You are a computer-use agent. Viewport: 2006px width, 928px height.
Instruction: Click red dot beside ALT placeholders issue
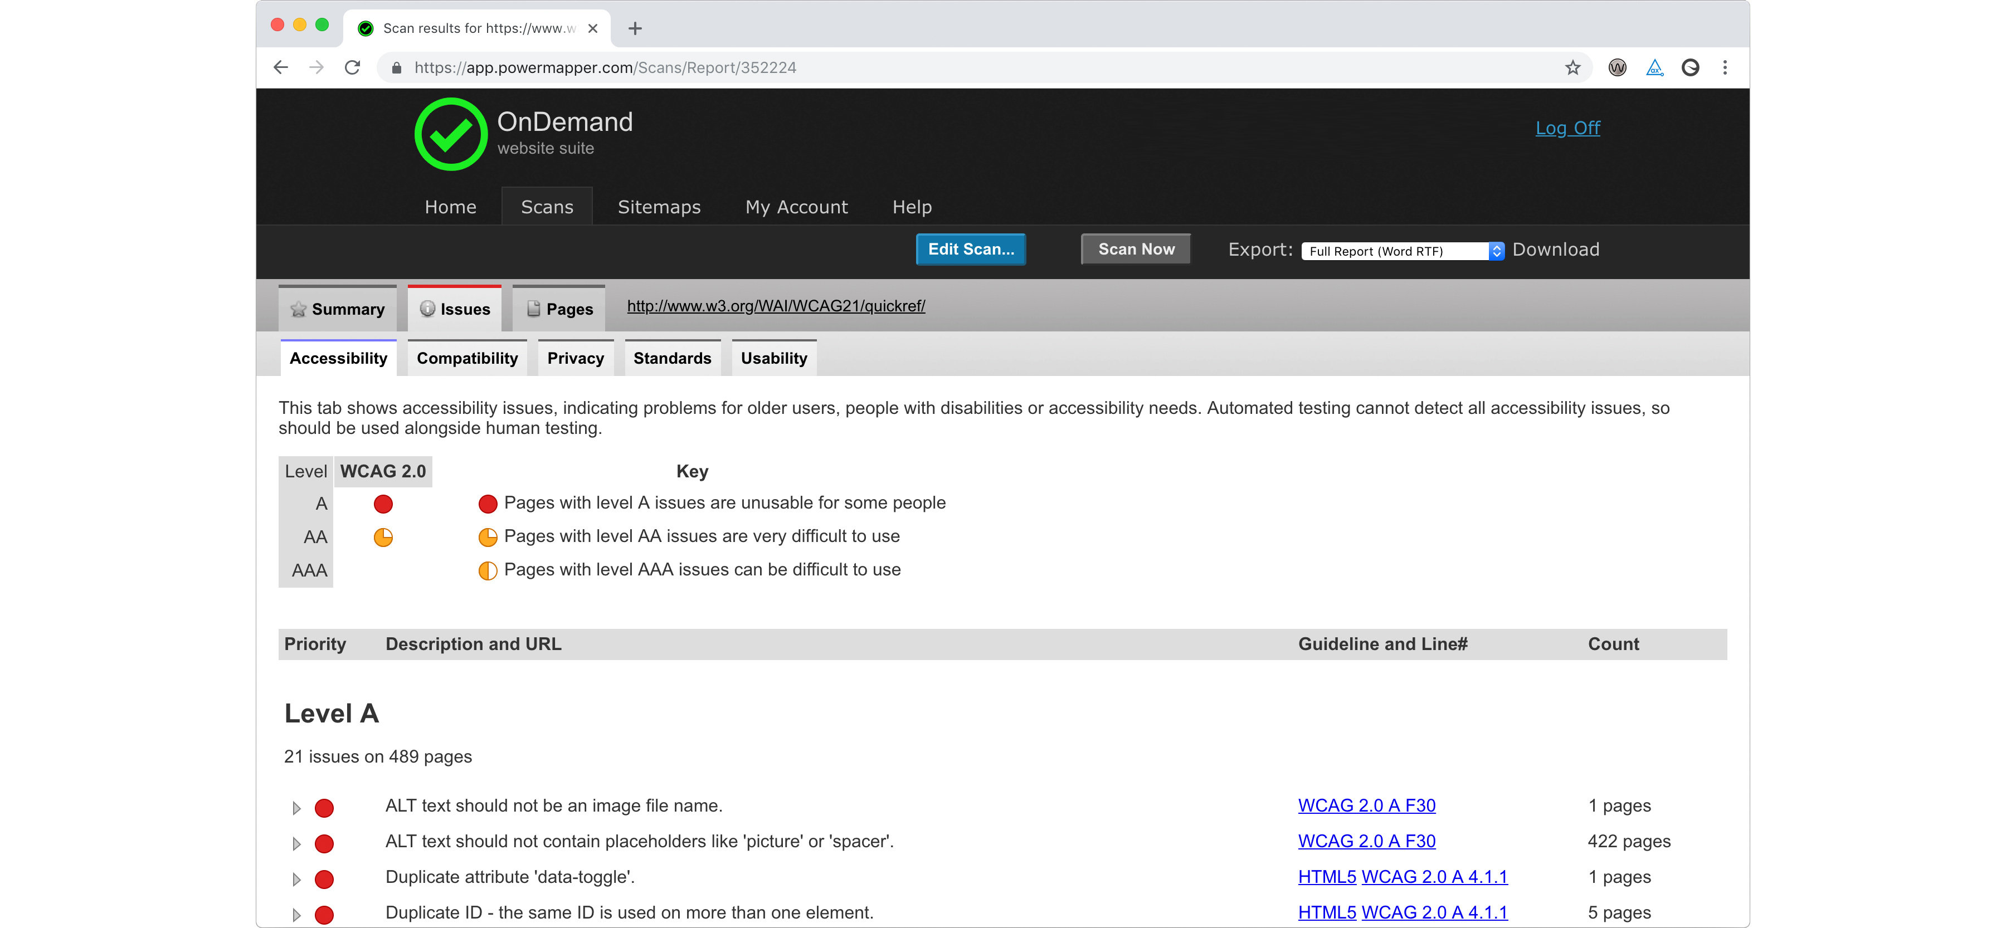click(x=324, y=843)
